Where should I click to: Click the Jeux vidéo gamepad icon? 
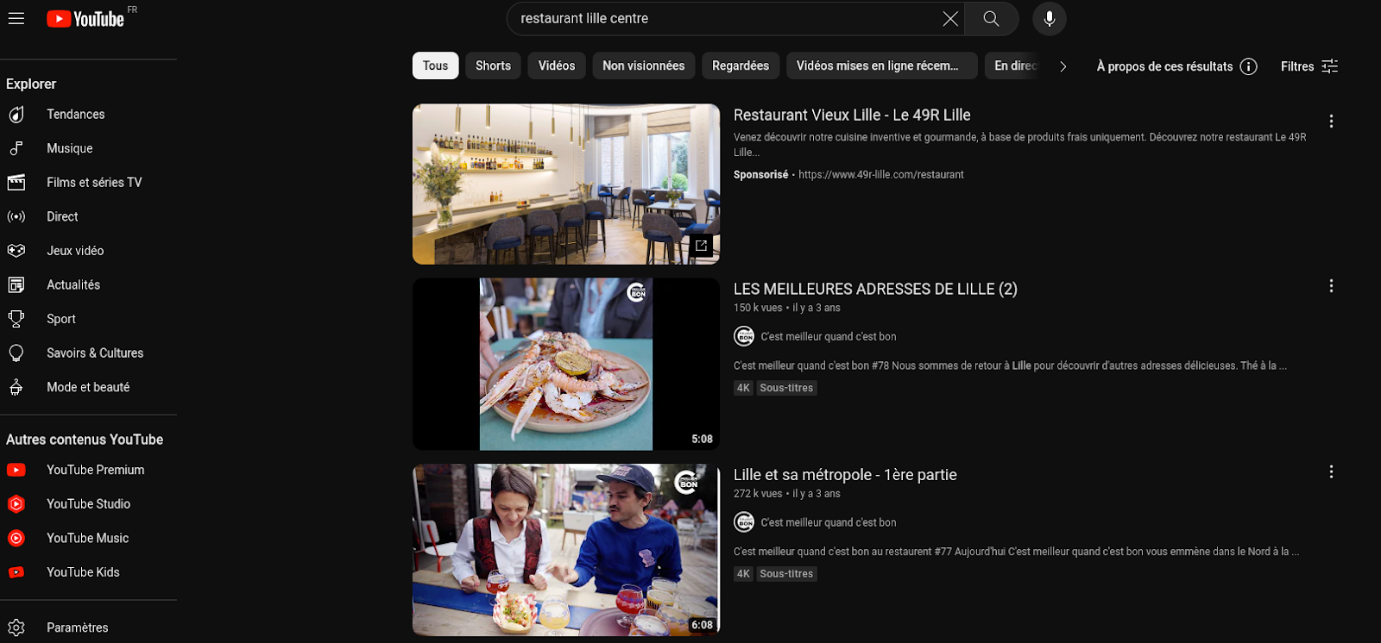click(x=16, y=250)
